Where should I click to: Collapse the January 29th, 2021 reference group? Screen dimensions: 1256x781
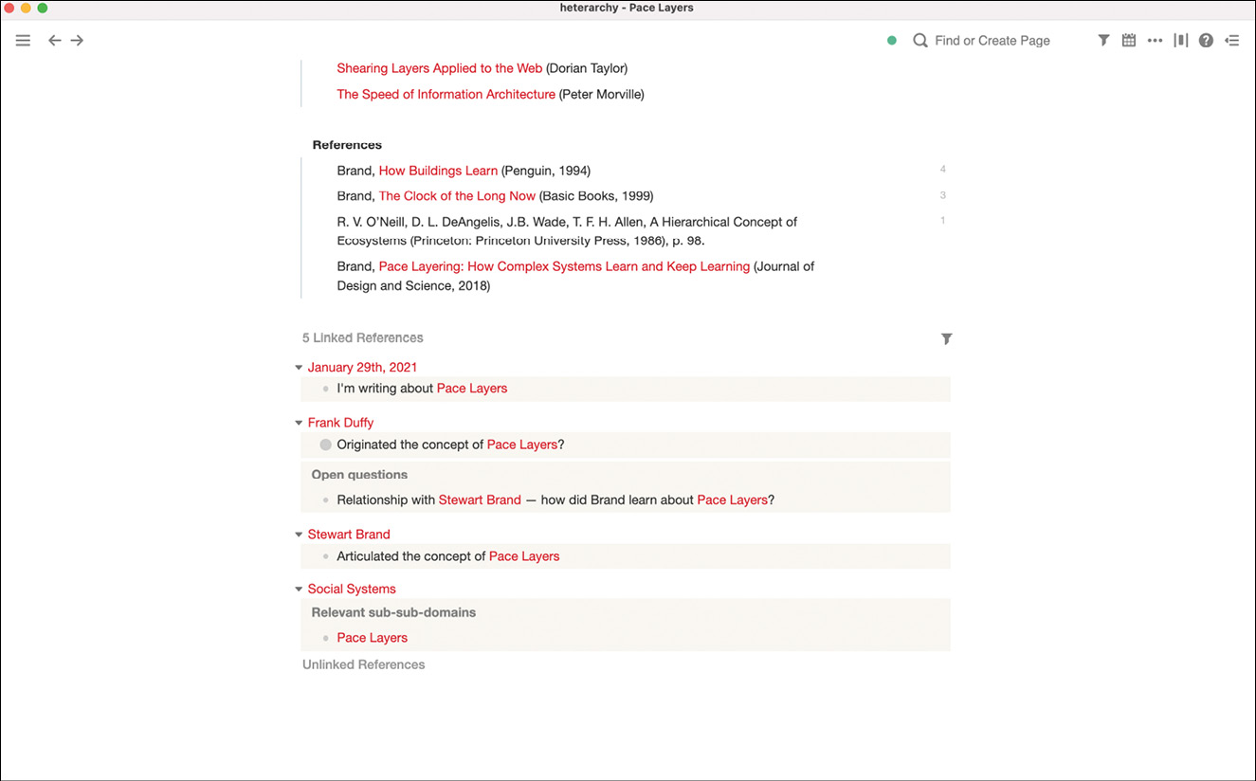299,368
